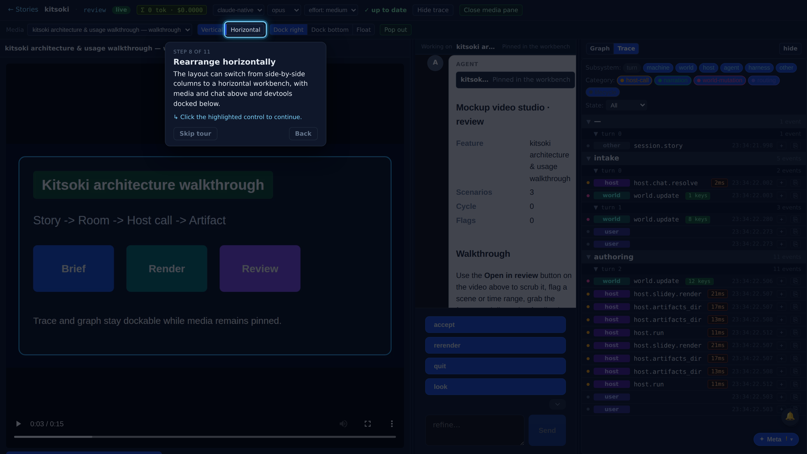
Task: Toggle the narration category filter
Action: coord(673,80)
